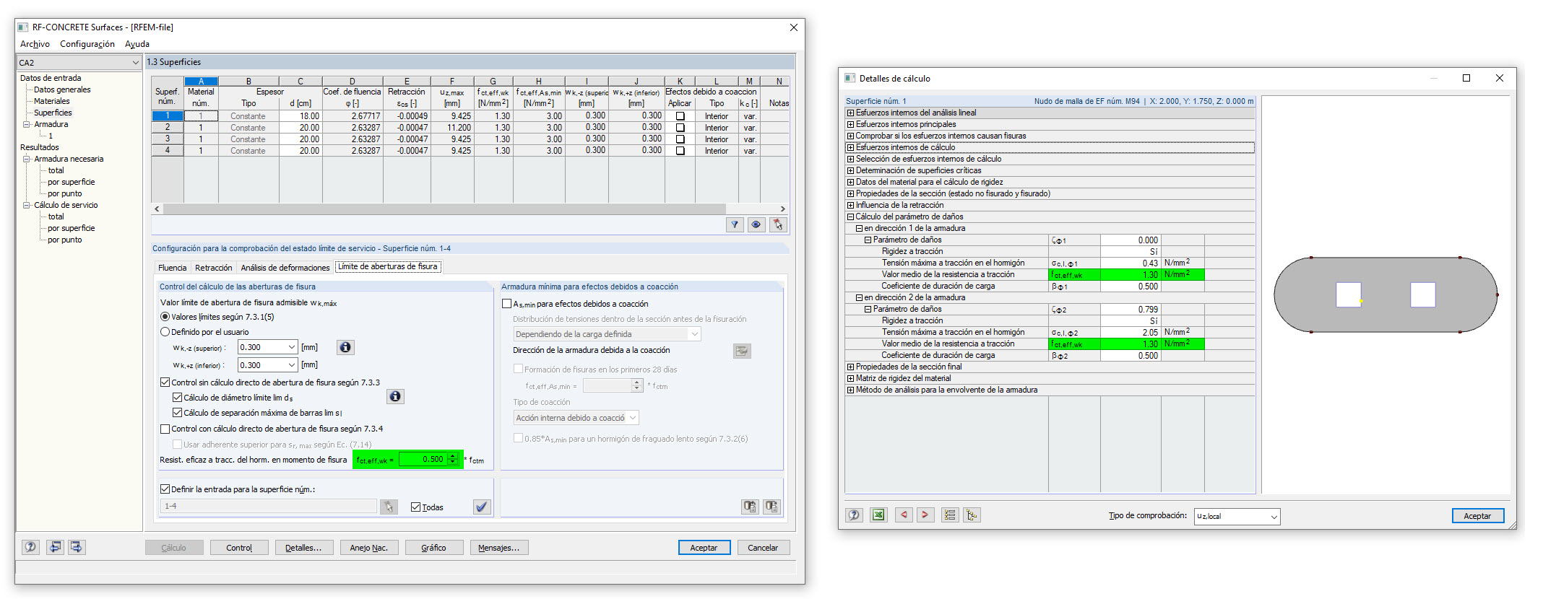The width and height of the screenshot is (1543, 599).
Task: Click the Gráfico button
Action: 433,548
